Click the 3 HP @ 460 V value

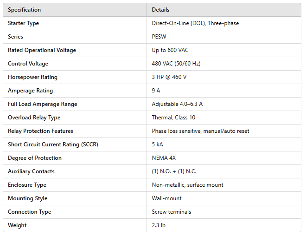(169, 77)
